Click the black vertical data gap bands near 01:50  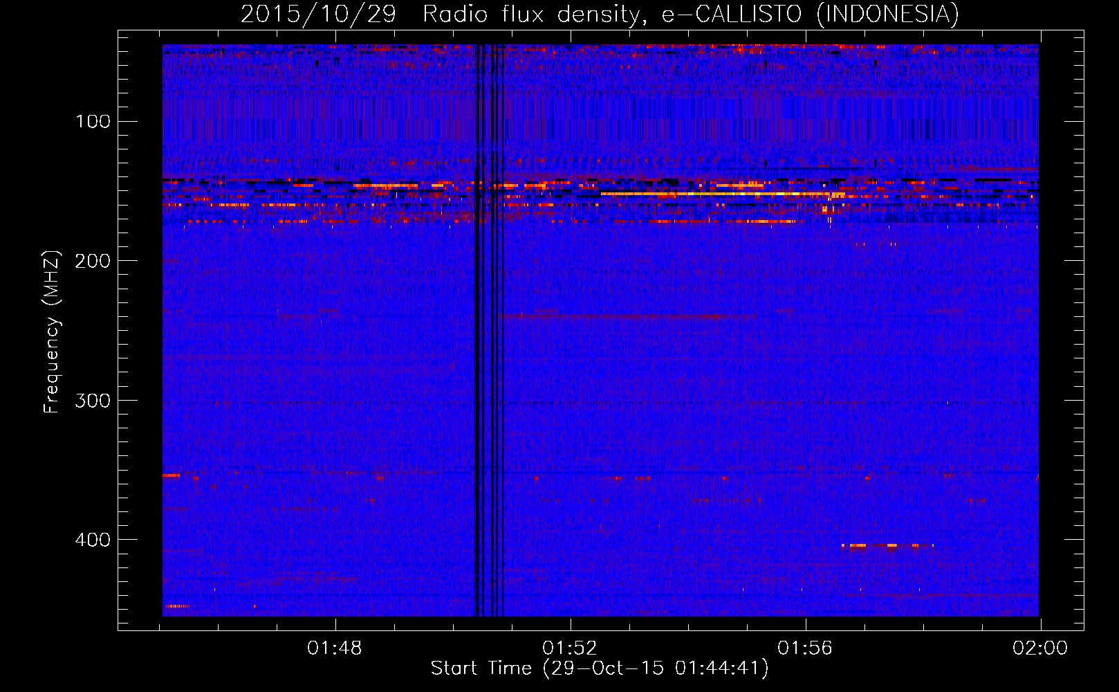(489, 330)
